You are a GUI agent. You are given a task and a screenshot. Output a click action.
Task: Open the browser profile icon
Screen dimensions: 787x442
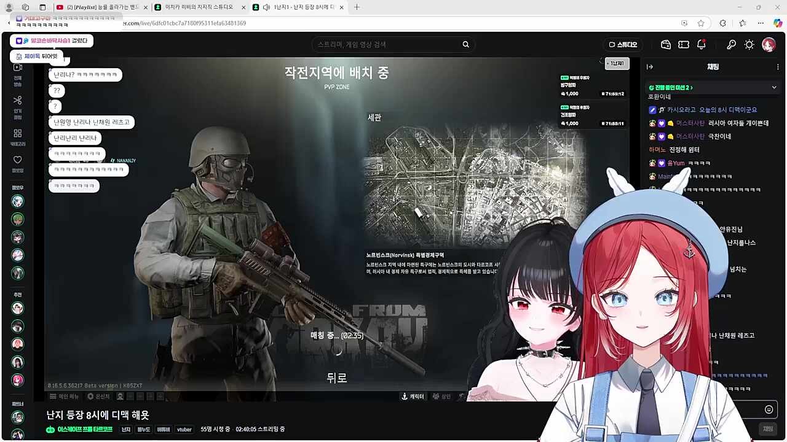click(x=9, y=7)
